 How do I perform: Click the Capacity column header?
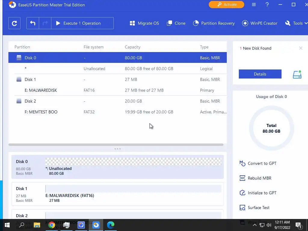click(x=133, y=47)
